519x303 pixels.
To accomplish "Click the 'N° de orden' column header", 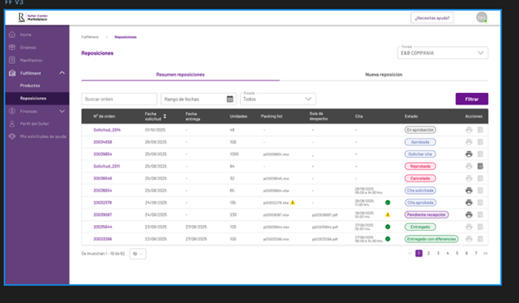I will 104,116.
